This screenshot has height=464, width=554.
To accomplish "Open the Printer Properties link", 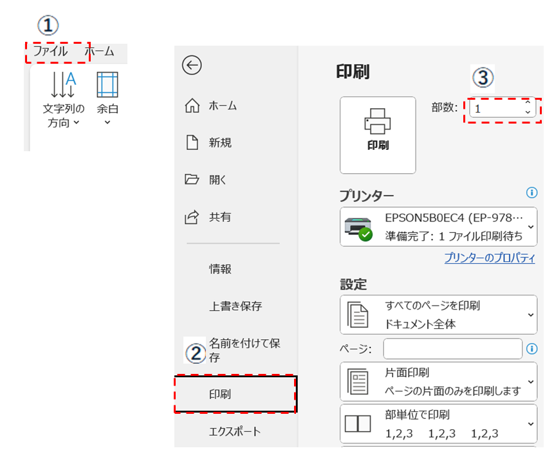I will [489, 258].
